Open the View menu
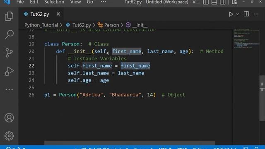This screenshot has width=265, height=149. point(75,2)
